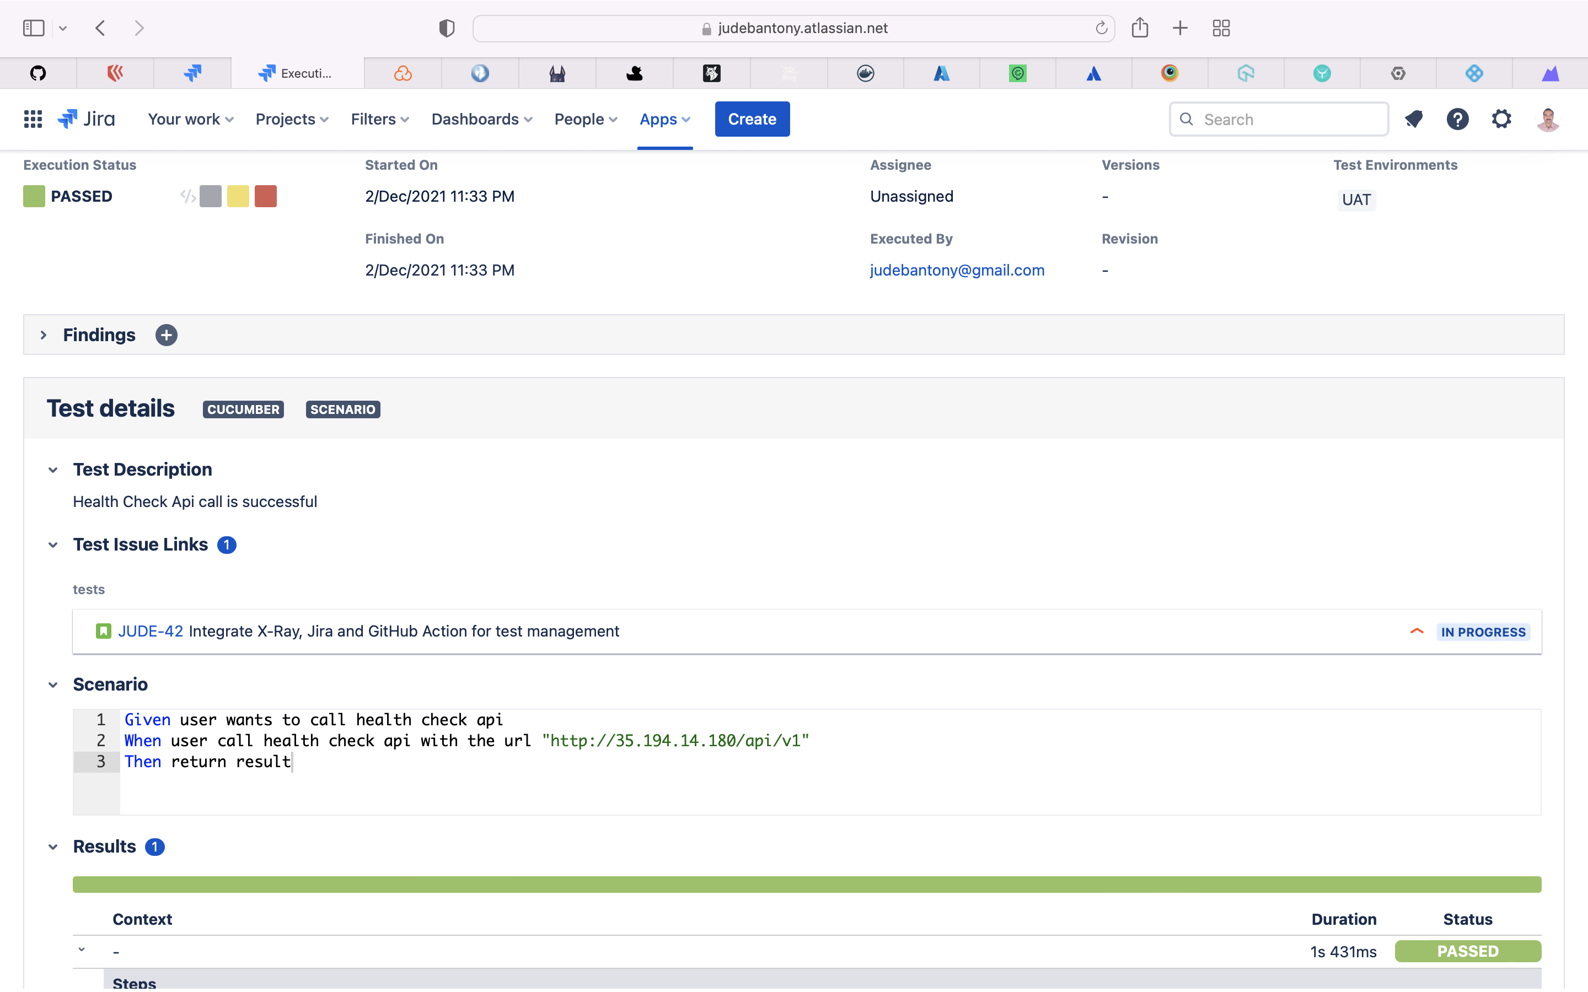
Task: Open the Jira app switcher grid icon
Action: 33,118
